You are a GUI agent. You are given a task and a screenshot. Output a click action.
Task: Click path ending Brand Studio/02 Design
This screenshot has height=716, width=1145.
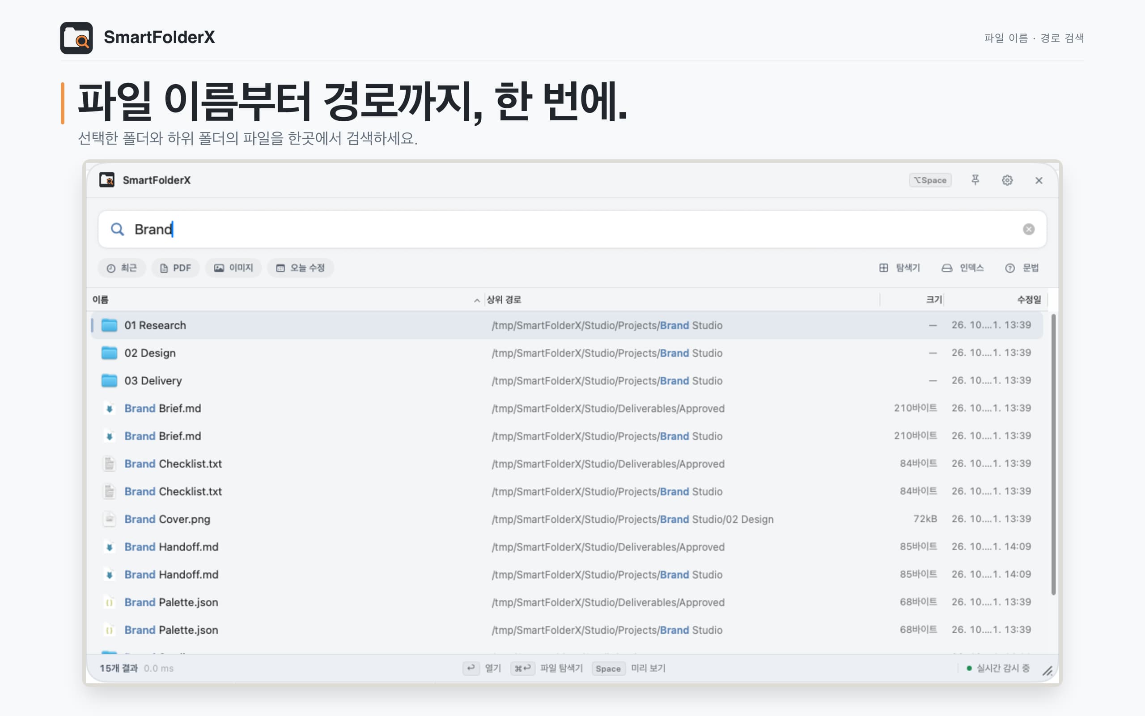(x=632, y=519)
